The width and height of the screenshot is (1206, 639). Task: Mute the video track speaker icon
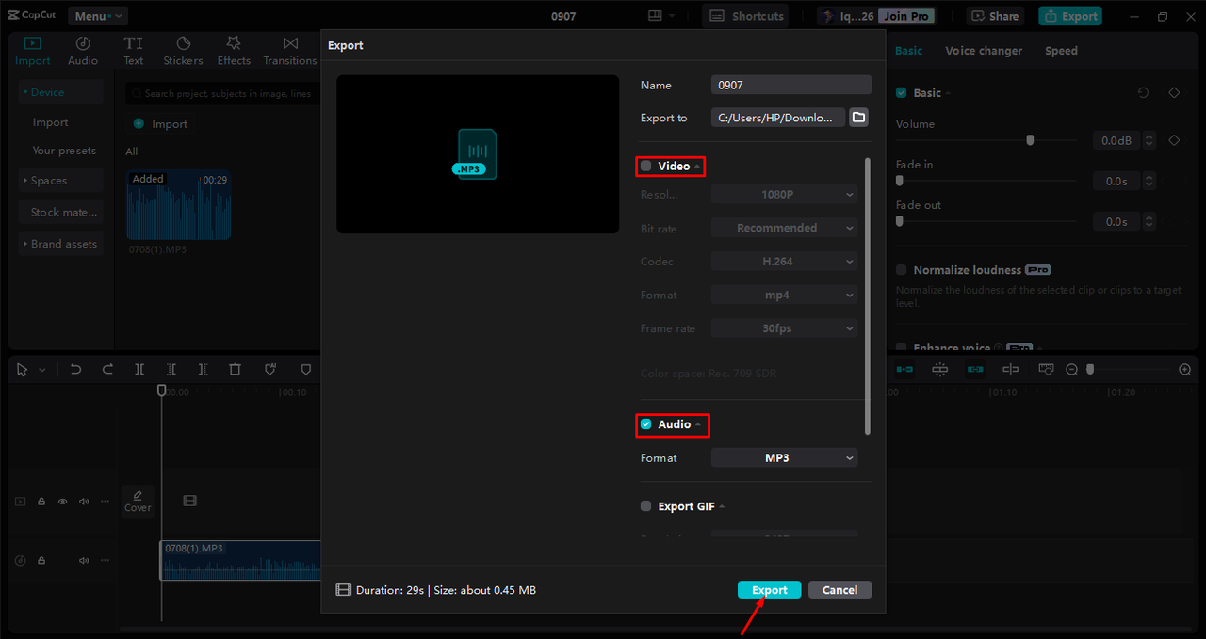(x=84, y=502)
